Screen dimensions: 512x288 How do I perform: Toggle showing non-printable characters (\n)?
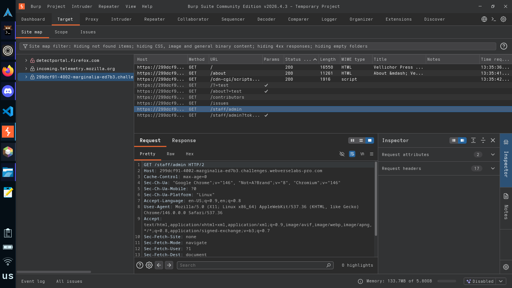[362, 154]
